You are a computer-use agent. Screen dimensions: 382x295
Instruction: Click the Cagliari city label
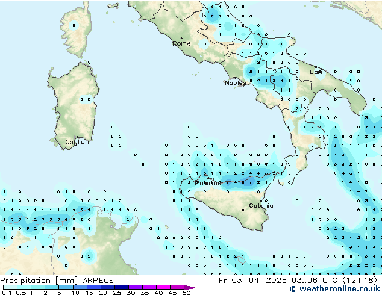point(77,142)
